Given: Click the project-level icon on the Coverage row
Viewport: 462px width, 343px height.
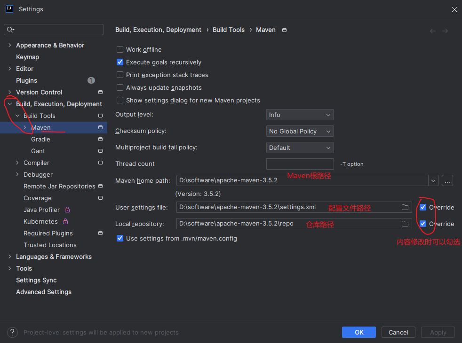Looking at the screenshot, I should 100,198.
